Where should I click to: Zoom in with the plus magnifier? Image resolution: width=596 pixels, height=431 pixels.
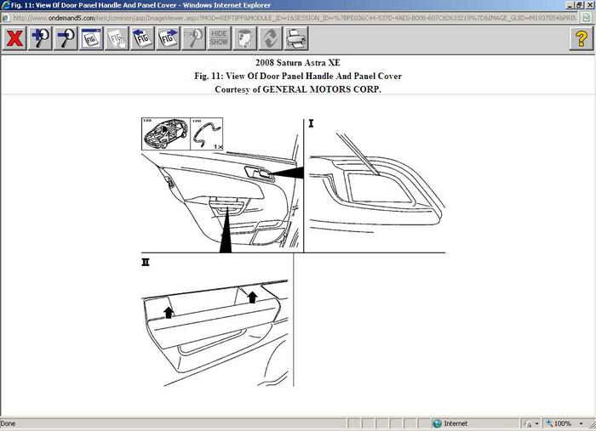[x=40, y=38]
